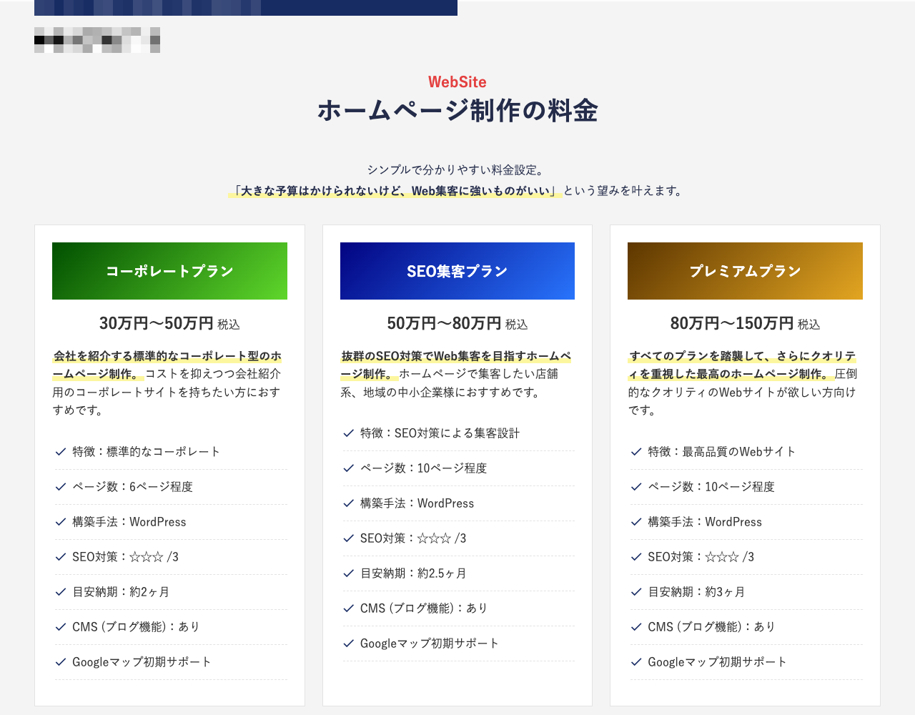
Task: Click the 会社を紹介する標準的なコーポレート型 description
Action: click(167, 383)
